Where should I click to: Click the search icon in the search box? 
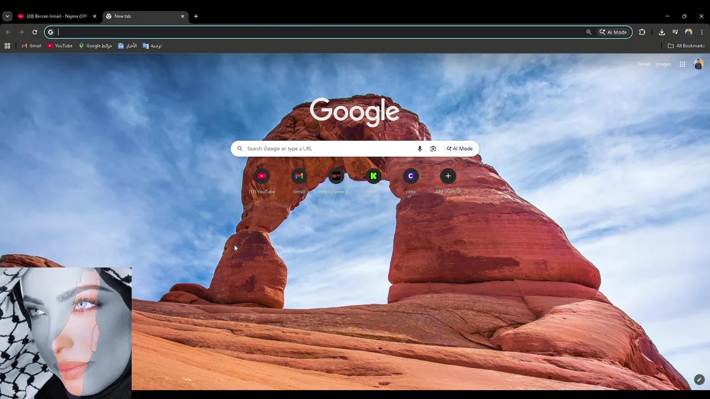pos(240,149)
